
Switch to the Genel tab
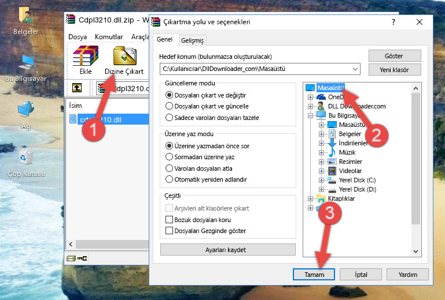point(164,39)
